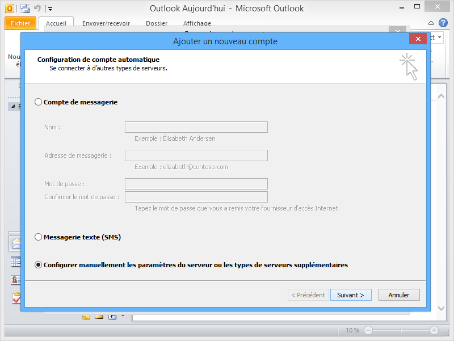The height and width of the screenshot is (341, 454).
Task: Open the Mail navigation envelope icon
Action: click(16, 243)
